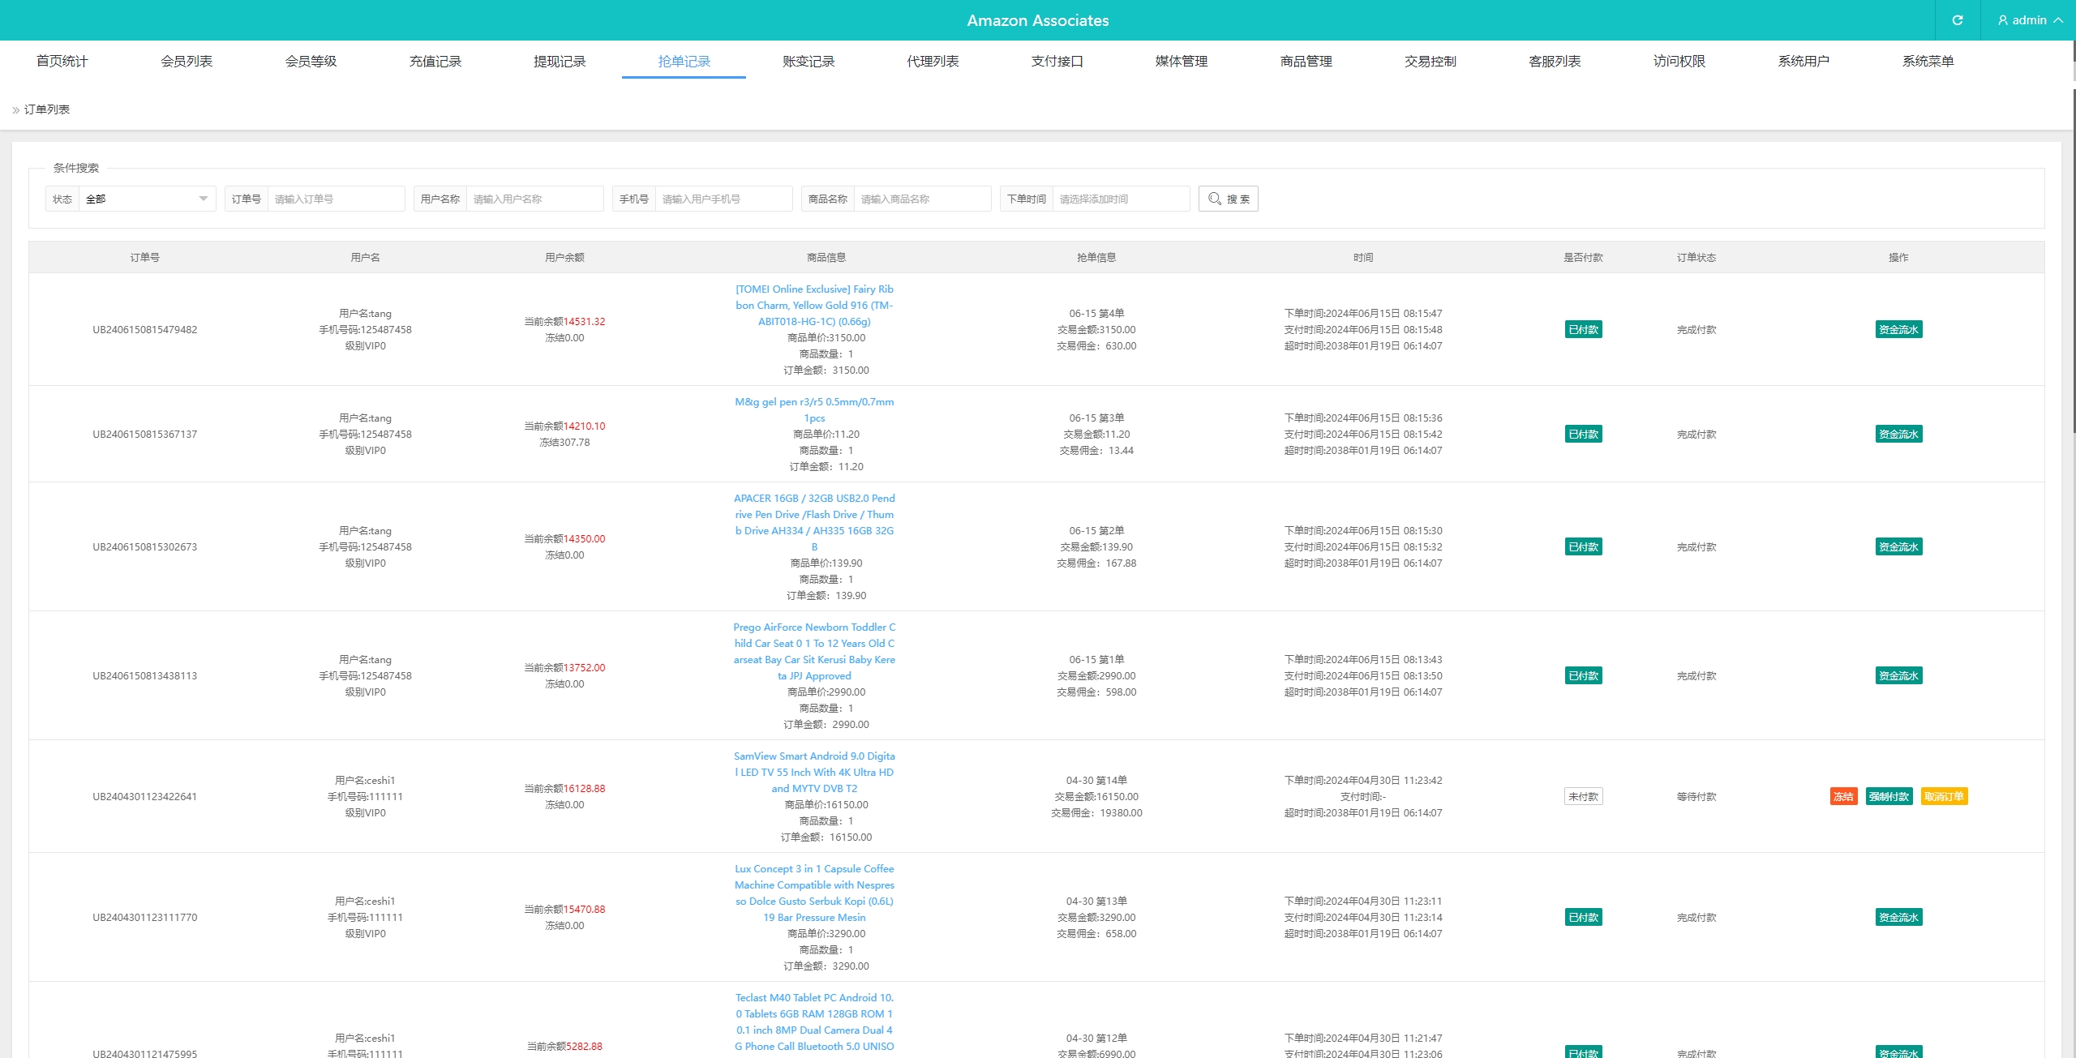Viewport: 2076px width, 1058px height.
Task: Click the 未付款 unpaid status badge
Action: (1583, 796)
